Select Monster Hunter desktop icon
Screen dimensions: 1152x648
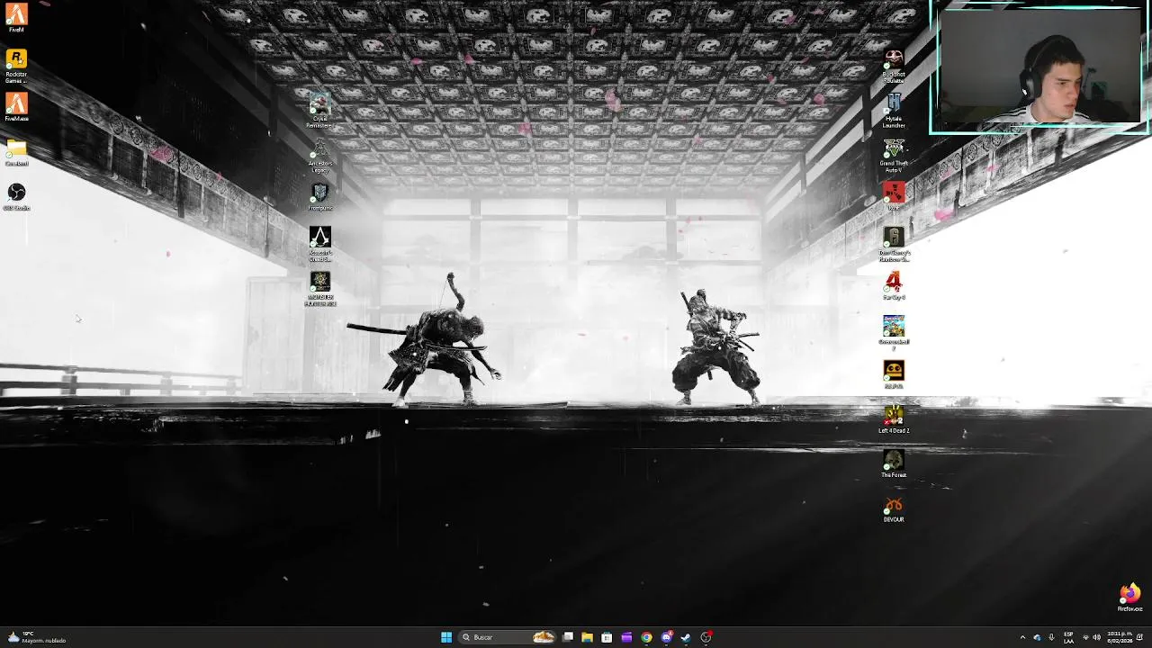(319, 290)
